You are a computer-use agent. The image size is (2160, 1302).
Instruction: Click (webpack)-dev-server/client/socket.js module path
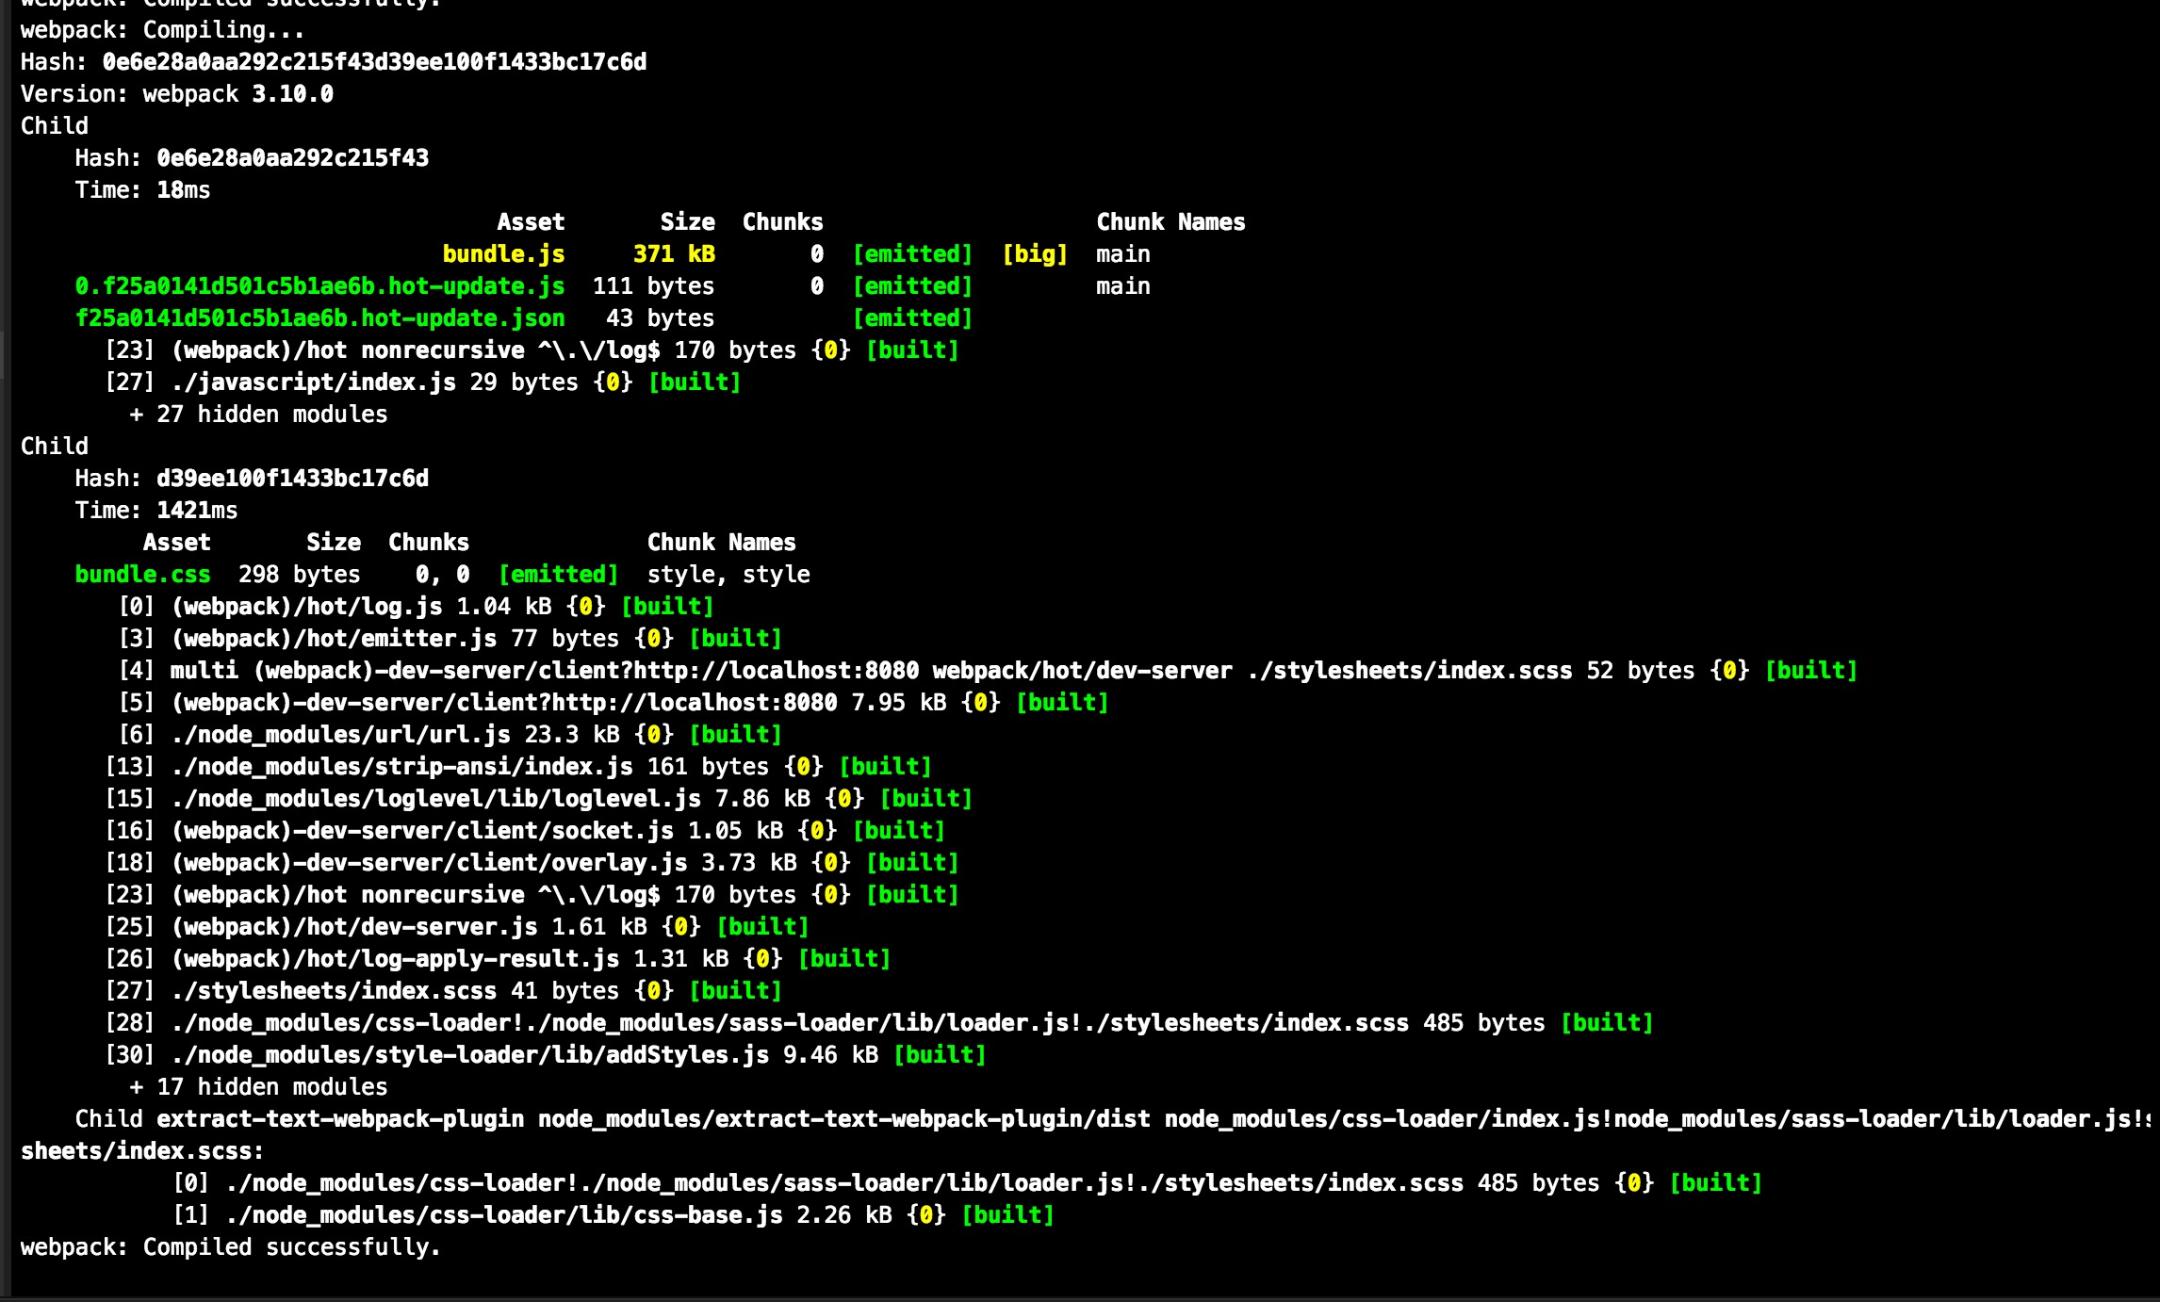click(x=422, y=831)
